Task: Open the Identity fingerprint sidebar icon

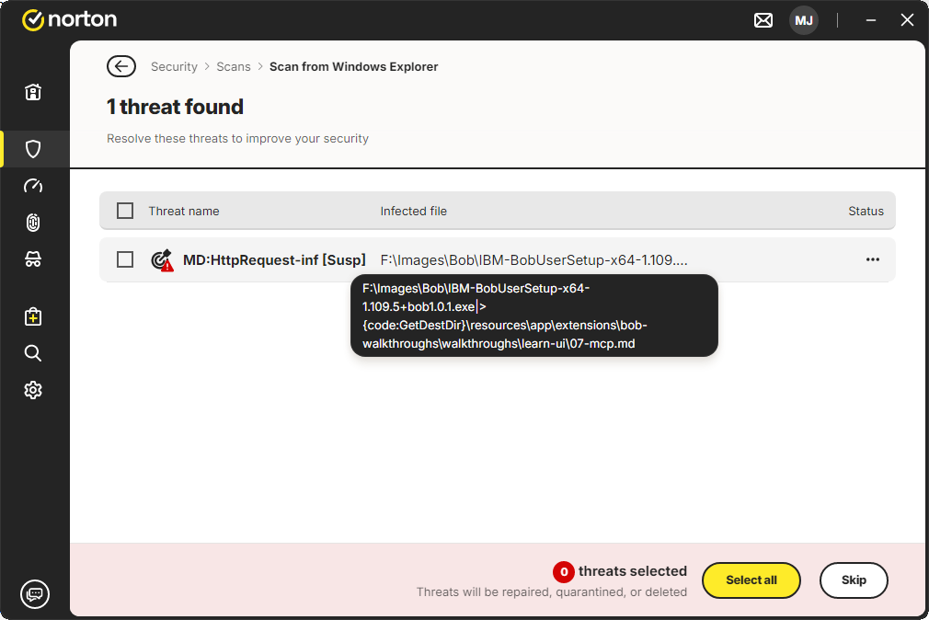Action: [x=33, y=223]
